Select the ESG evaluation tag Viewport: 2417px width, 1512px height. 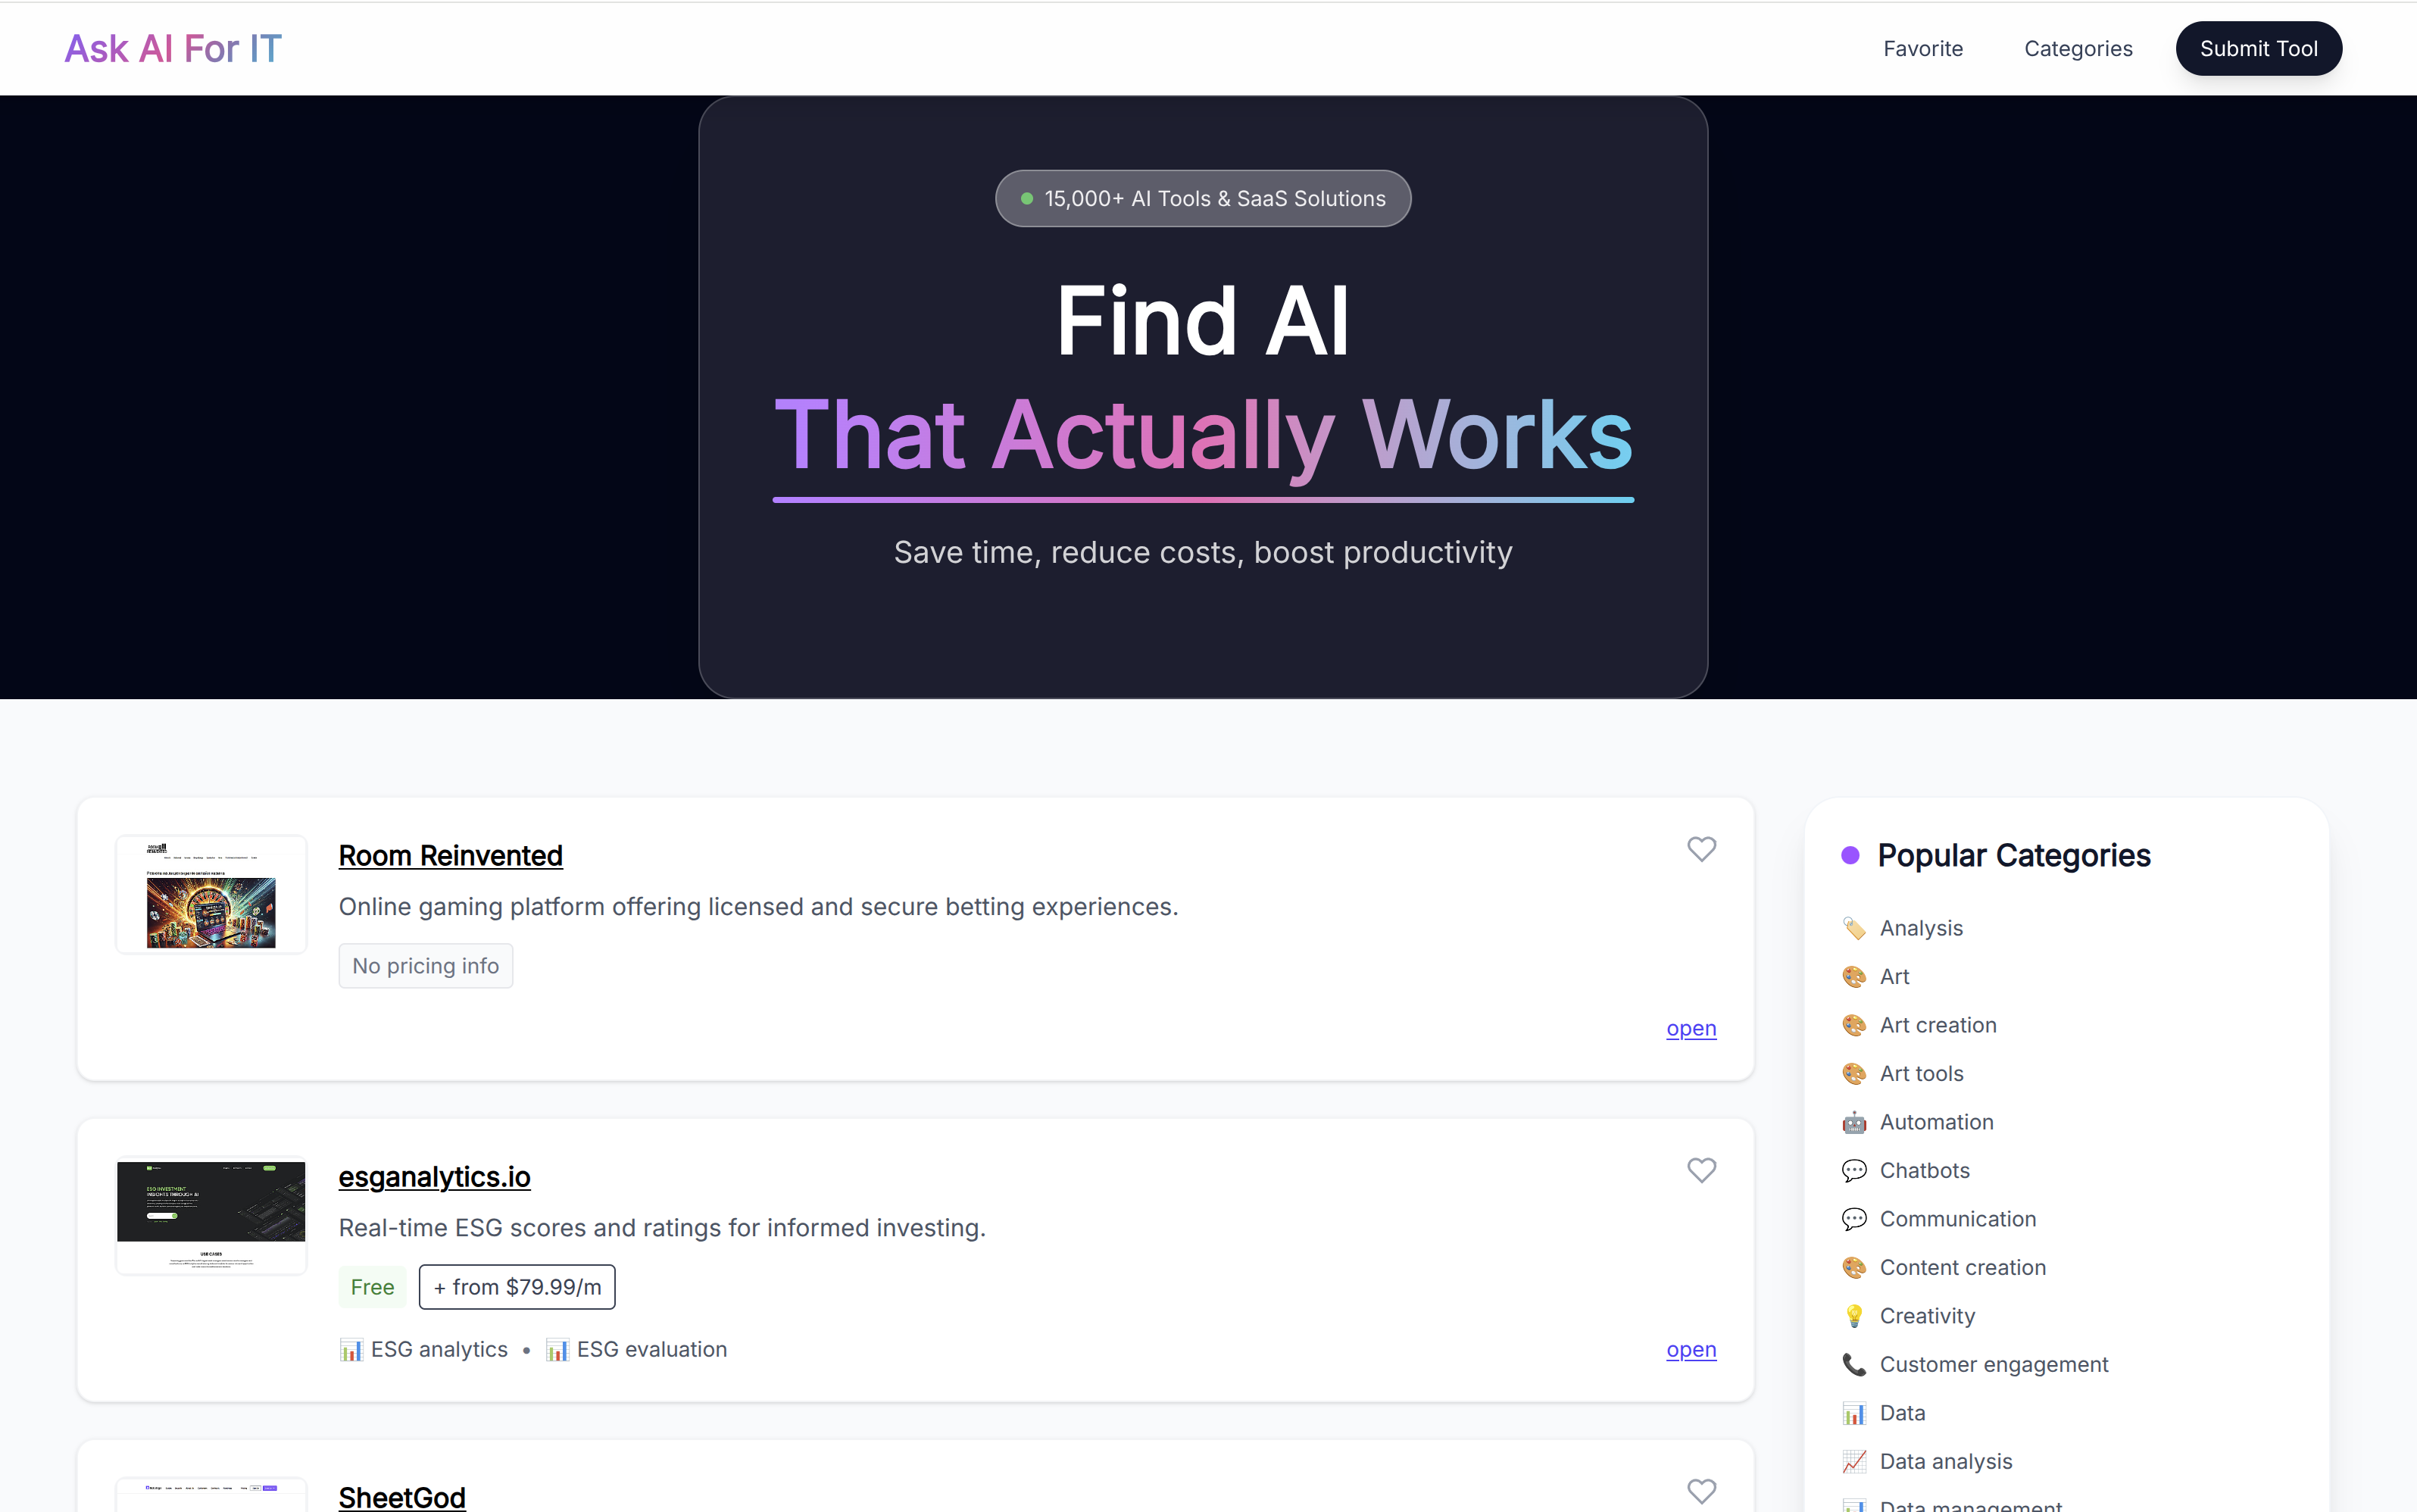click(x=651, y=1349)
